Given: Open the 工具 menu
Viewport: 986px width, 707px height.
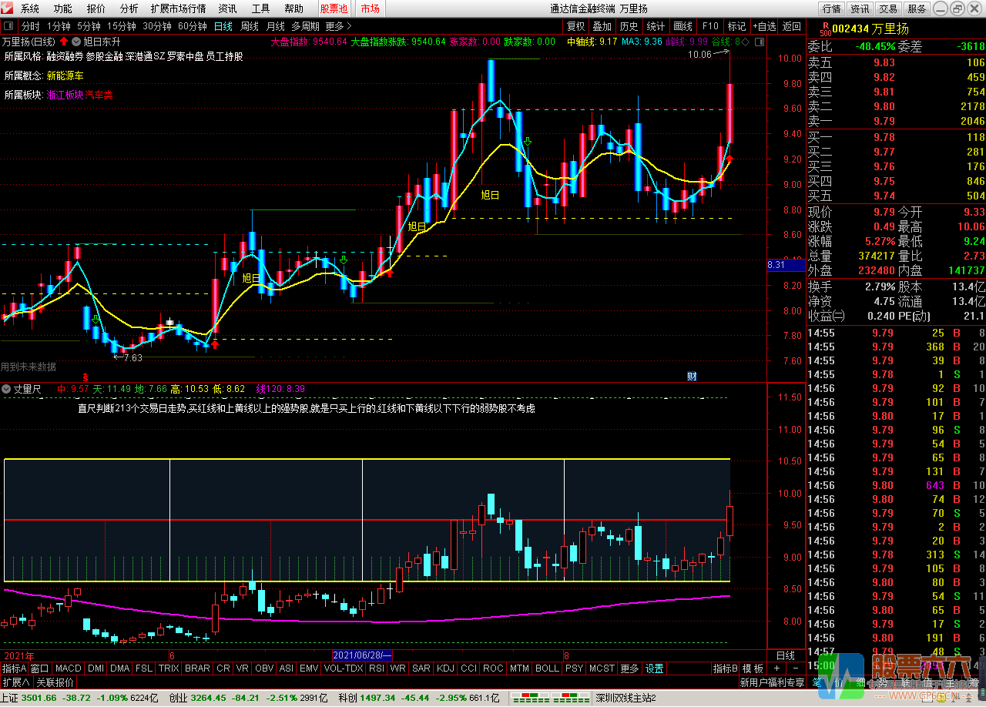Looking at the screenshot, I should coord(261,8).
